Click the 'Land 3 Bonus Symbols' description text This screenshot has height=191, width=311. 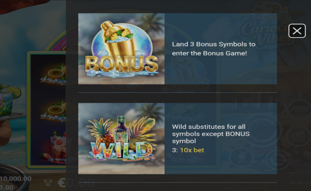(213, 49)
